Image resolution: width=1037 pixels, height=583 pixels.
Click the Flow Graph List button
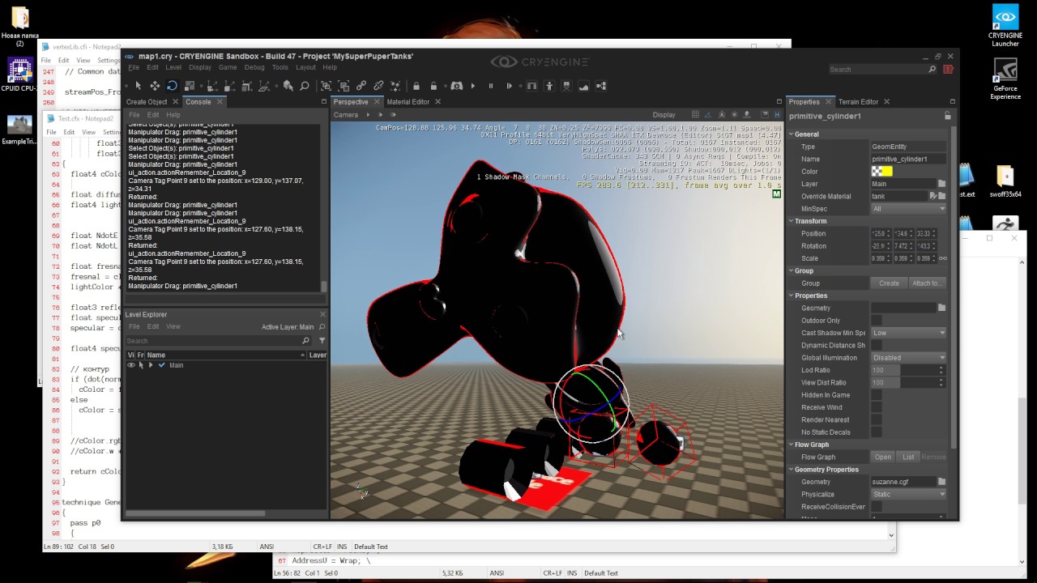click(908, 457)
